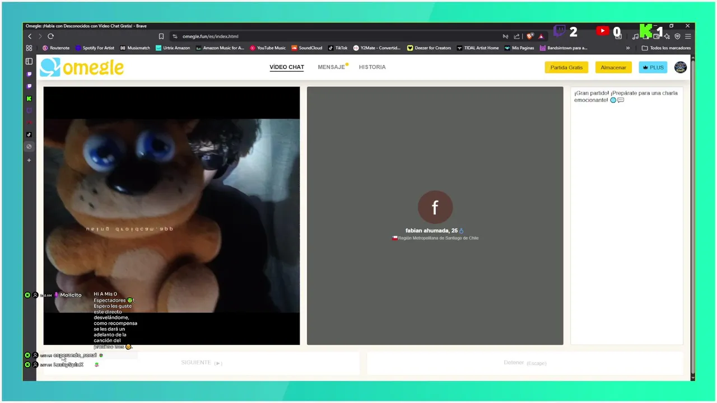This screenshot has width=717, height=403.
Task: Open the dimmed Twitch outline sidebar icon
Action: 29,110
